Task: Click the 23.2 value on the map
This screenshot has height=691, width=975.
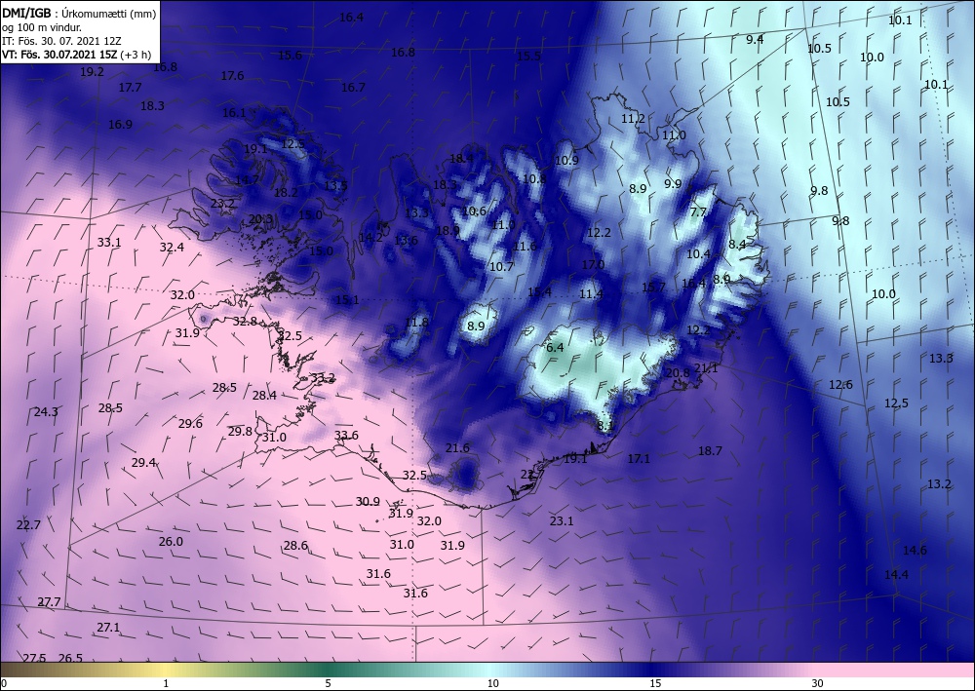Action: pyautogui.click(x=222, y=204)
